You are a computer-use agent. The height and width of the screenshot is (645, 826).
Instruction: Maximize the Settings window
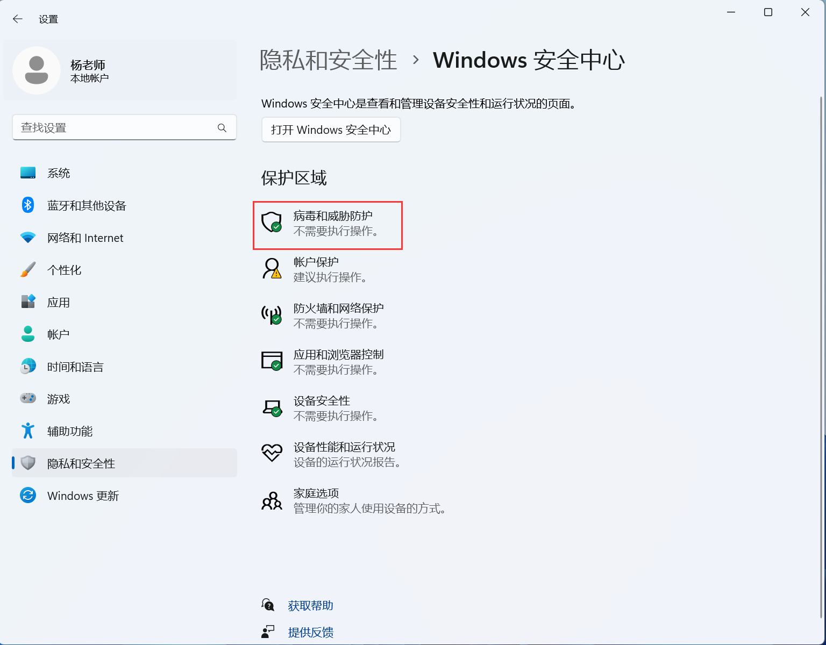click(768, 12)
